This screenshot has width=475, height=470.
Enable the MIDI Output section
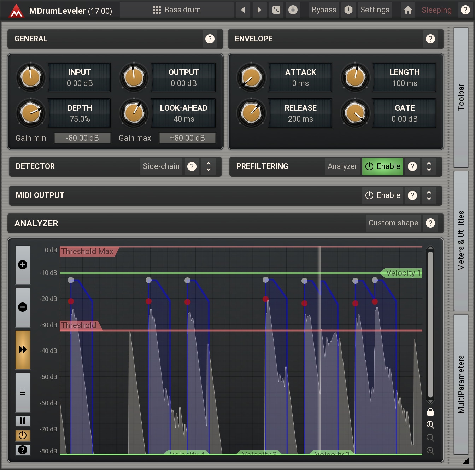382,195
